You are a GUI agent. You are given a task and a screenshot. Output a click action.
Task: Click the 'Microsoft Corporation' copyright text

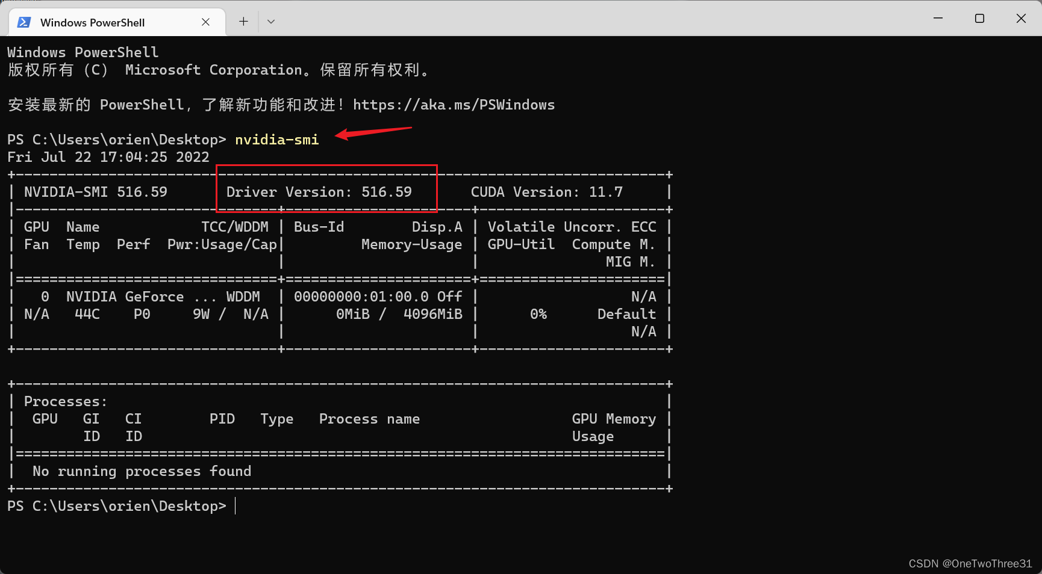(214, 70)
